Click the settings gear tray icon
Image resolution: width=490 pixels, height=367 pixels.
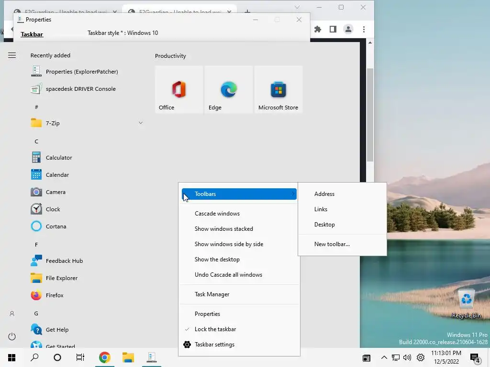421,357
